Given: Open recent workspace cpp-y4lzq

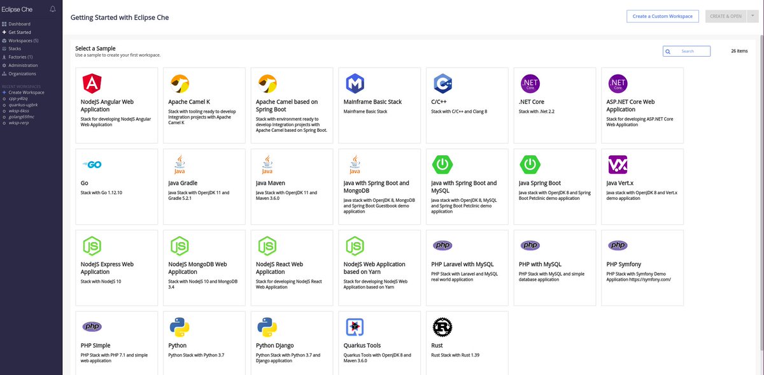Looking at the screenshot, I should [18, 98].
